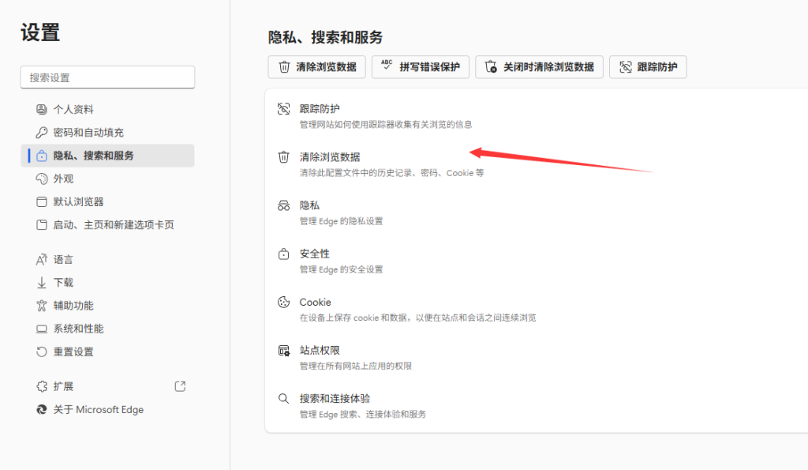
Task: Click the trash icon beside 清除浏览数据 list row
Action: click(283, 157)
